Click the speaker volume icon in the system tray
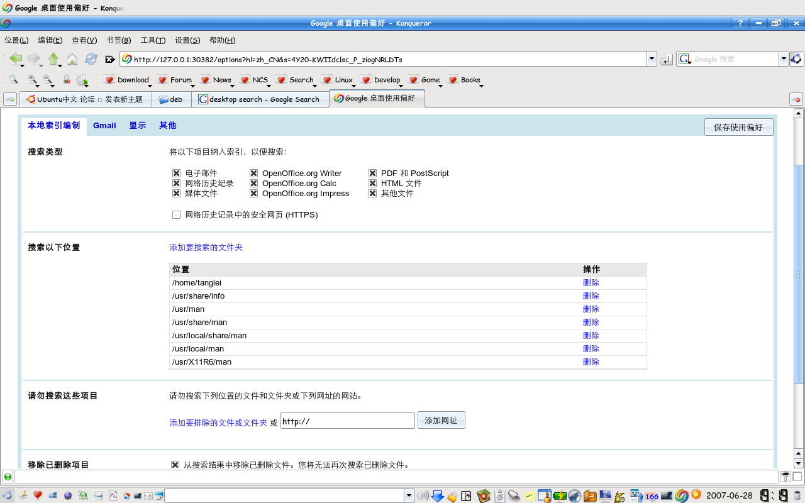The image size is (805, 503). point(423,496)
